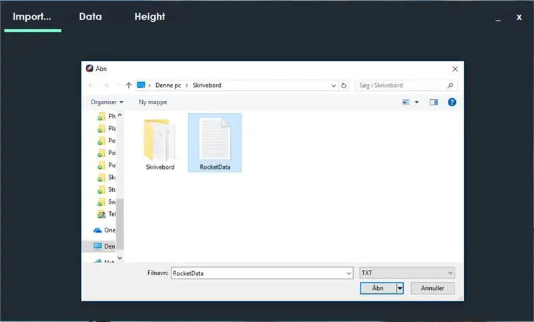The image size is (534, 322).
Task: Click the computer icon in address bar
Action: [x=141, y=85]
